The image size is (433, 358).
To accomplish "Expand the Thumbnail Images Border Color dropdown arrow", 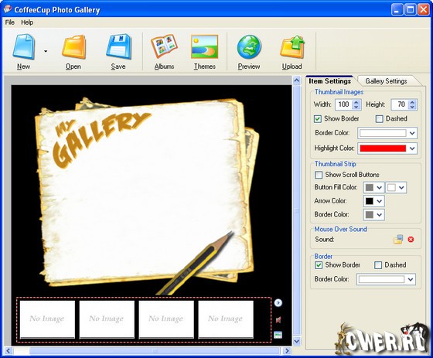I will click(x=412, y=133).
